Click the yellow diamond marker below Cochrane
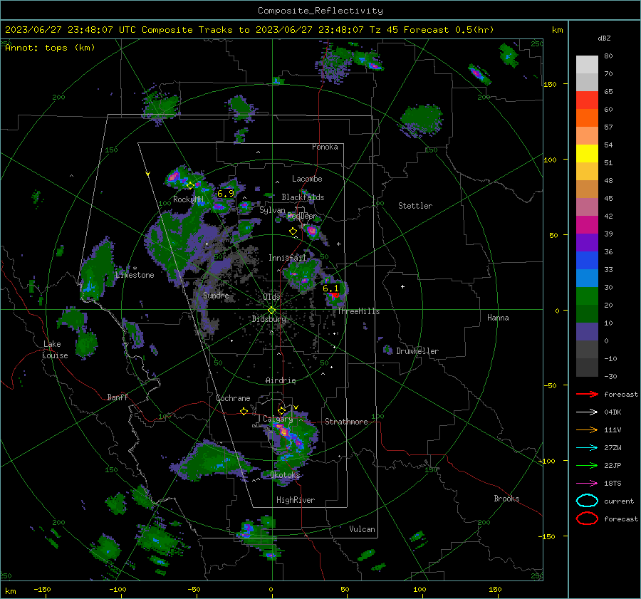Screen dimensions: 641x599 tap(244, 412)
